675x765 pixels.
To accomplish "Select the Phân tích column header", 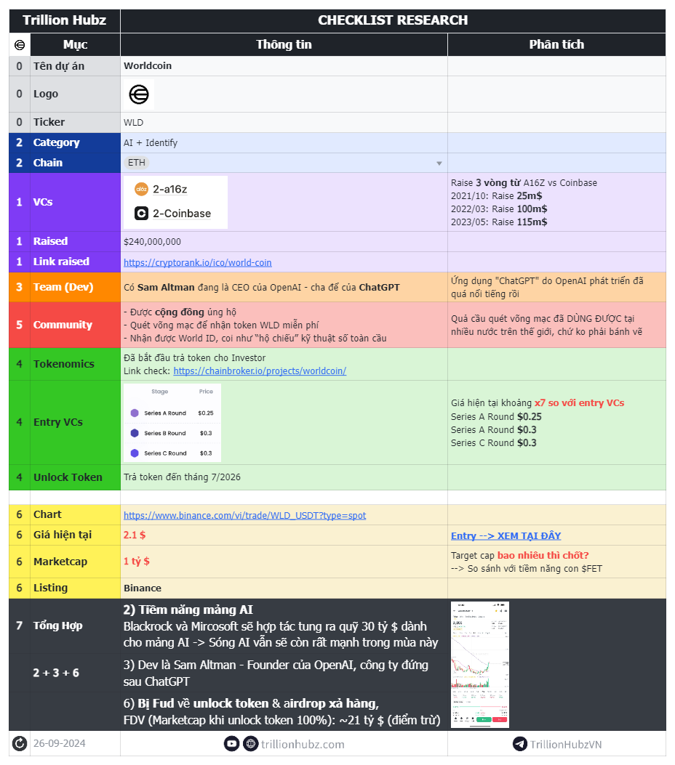I will point(556,45).
